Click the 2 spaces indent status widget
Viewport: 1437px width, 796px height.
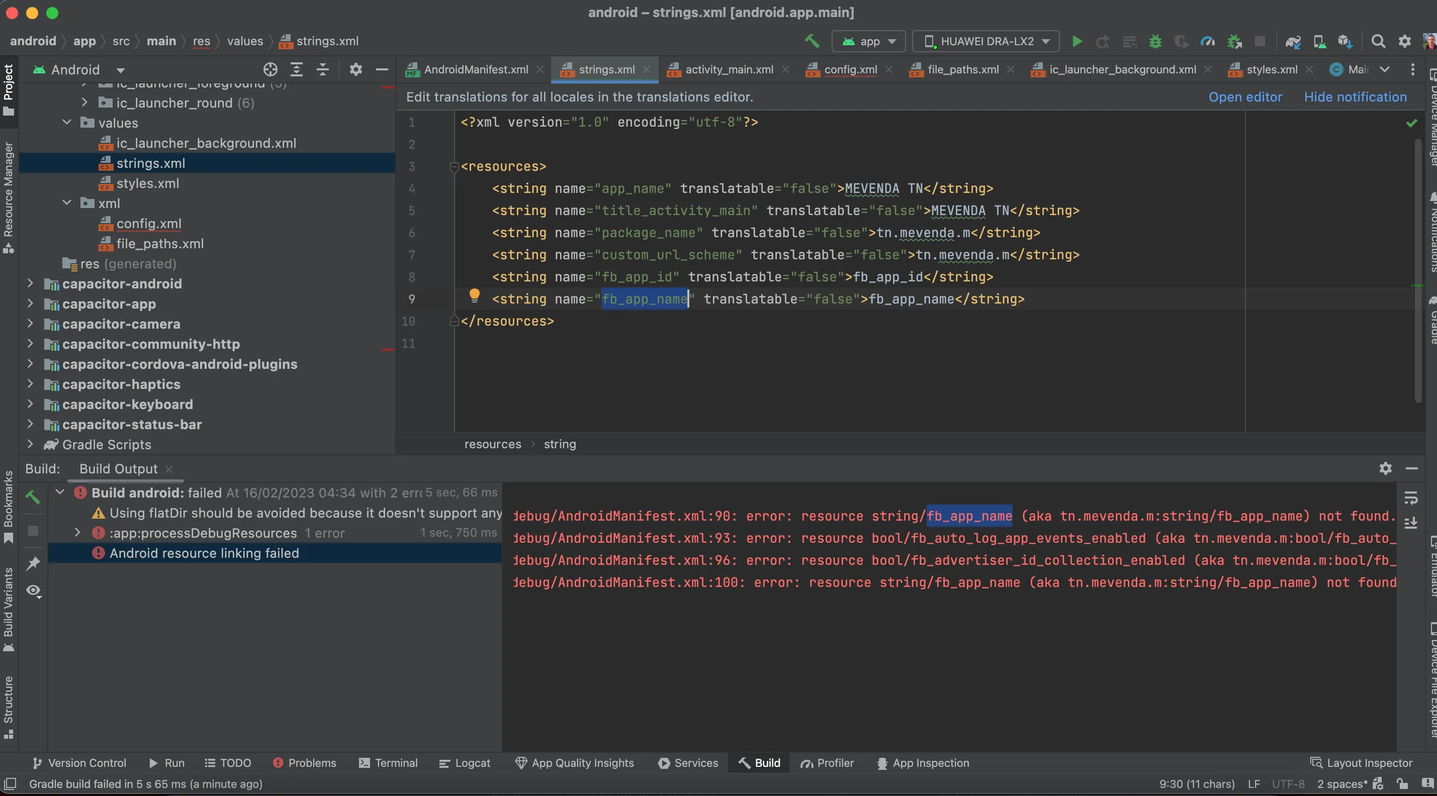click(x=1342, y=784)
